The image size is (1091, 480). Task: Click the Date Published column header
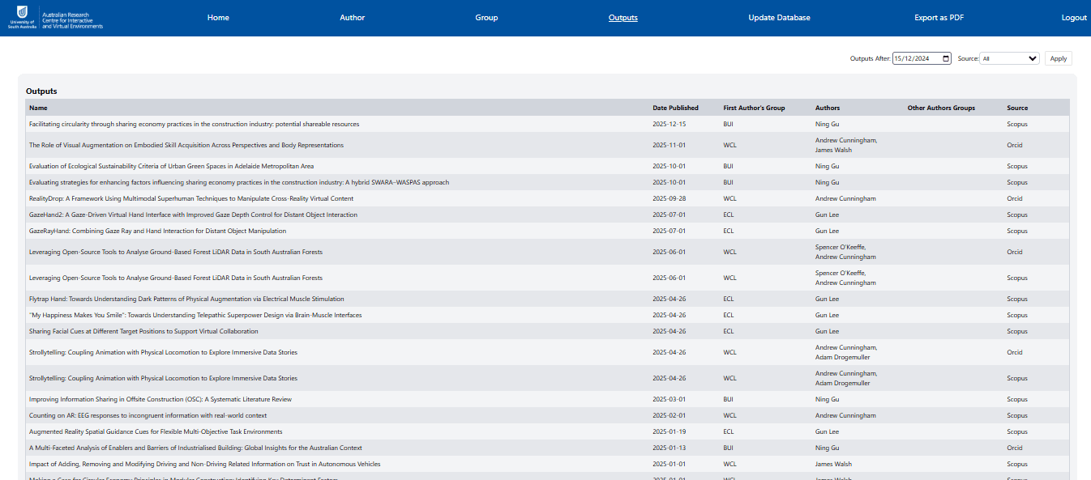pos(675,107)
